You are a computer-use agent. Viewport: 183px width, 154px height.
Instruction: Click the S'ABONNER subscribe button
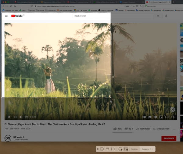pos(169,138)
